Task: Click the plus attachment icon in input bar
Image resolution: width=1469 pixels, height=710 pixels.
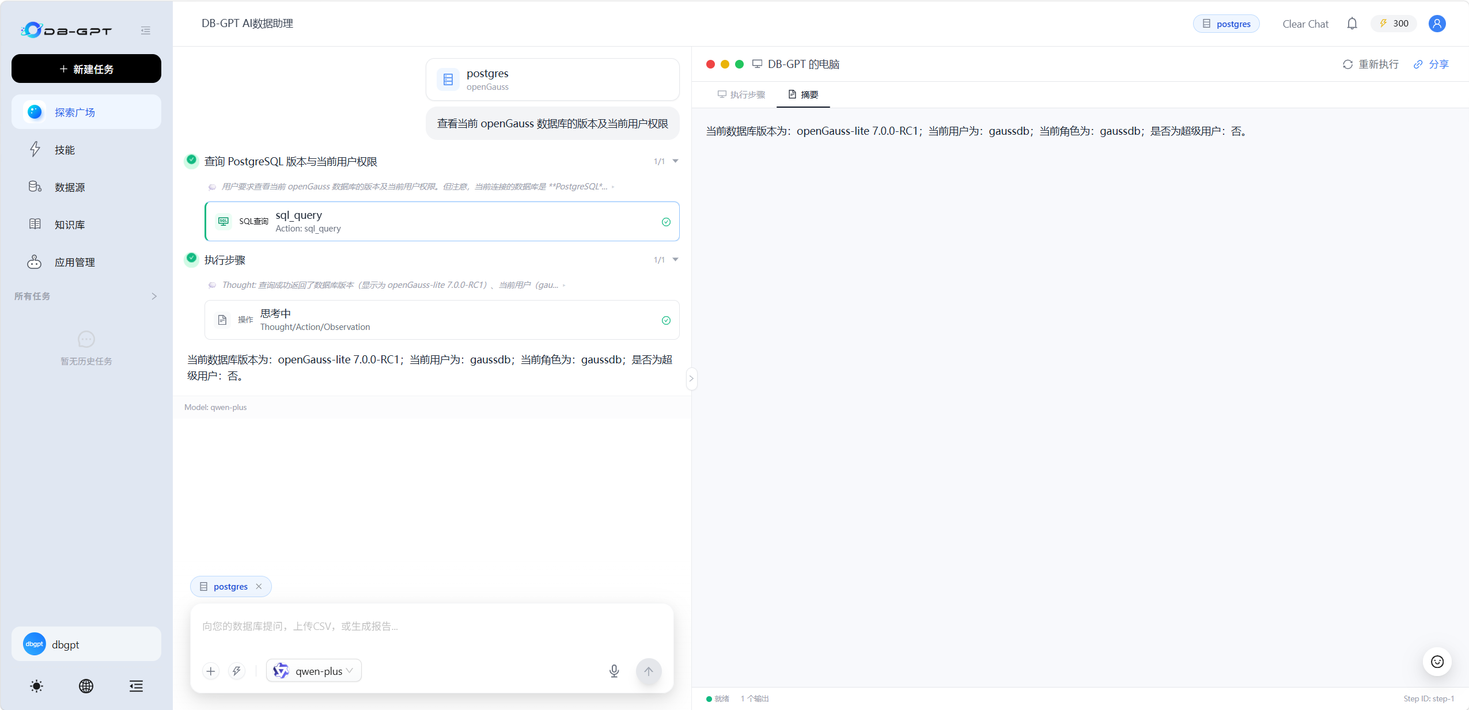Action: pos(211,671)
